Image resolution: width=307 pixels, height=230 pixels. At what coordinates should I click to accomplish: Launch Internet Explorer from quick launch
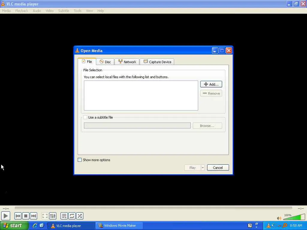coord(35,226)
